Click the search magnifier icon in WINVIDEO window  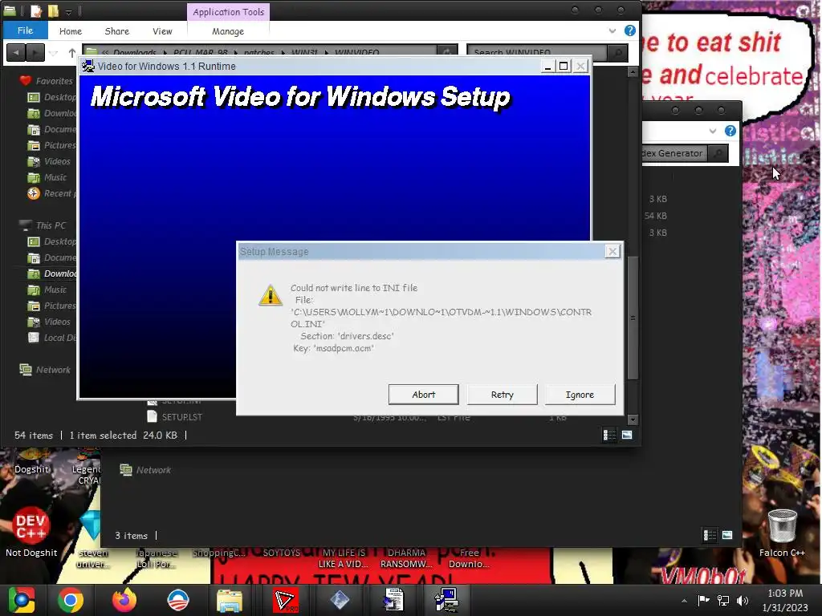617,52
